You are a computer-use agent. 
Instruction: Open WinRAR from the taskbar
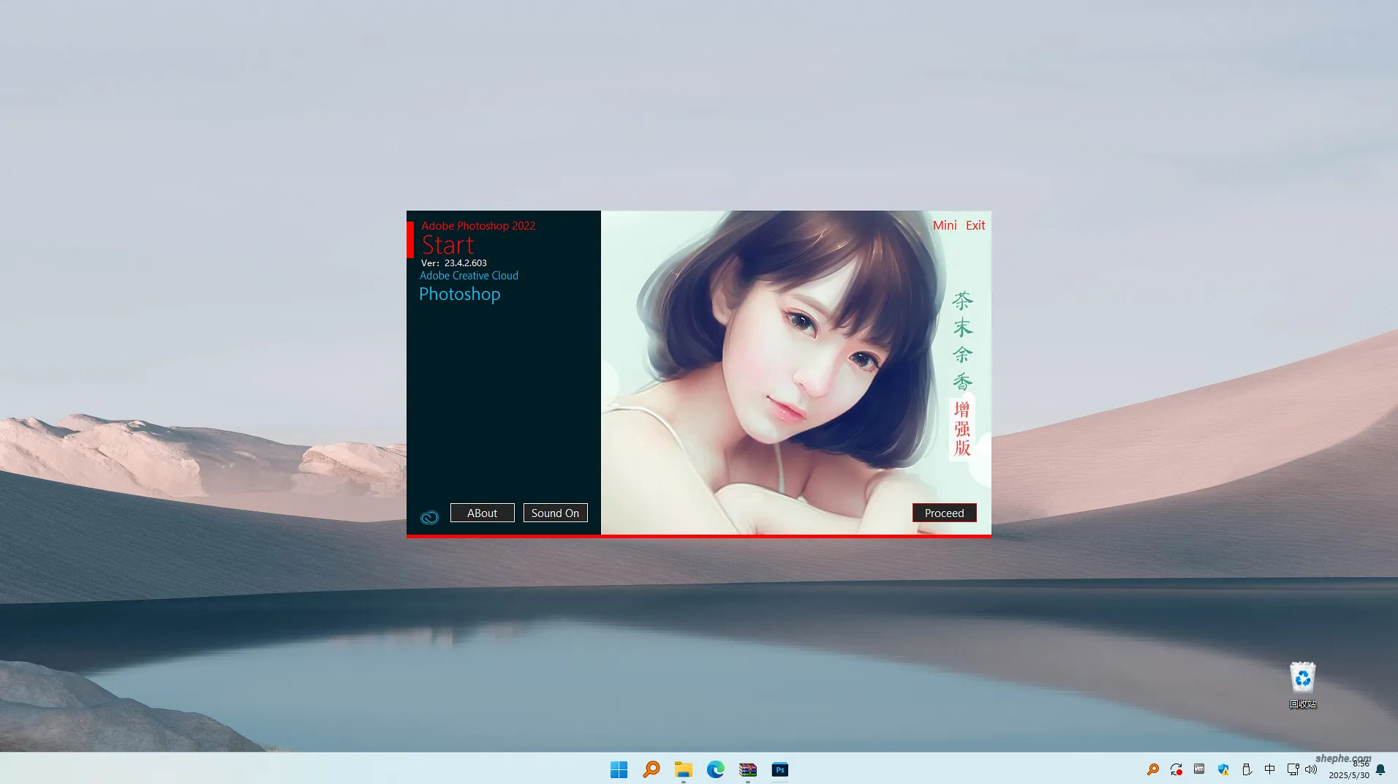747,769
